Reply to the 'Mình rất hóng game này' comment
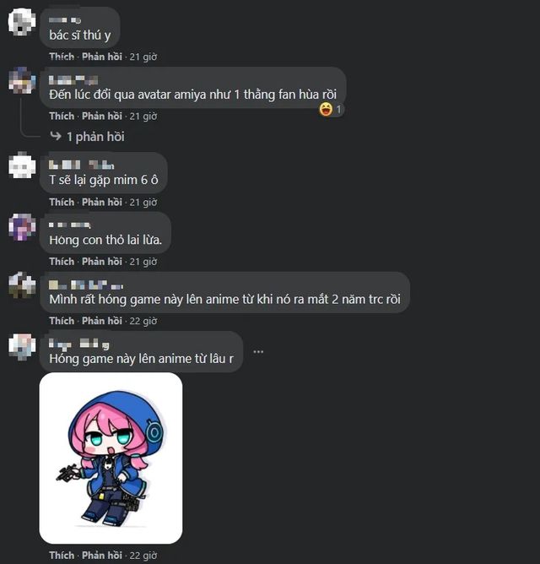Viewport: 540px width, 564px height. click(x=102, y=321)
